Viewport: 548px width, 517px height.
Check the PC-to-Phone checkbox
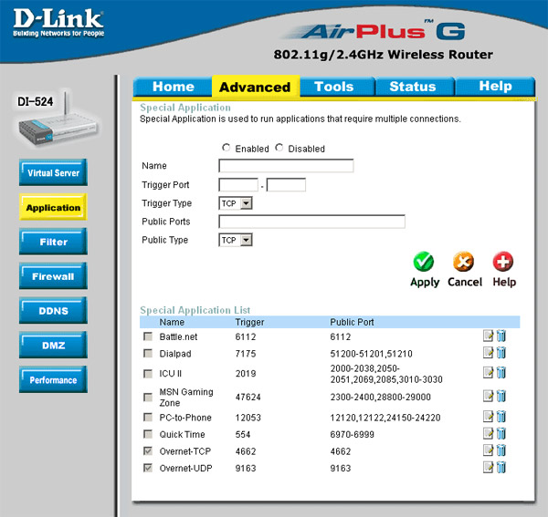coord(148,418)
